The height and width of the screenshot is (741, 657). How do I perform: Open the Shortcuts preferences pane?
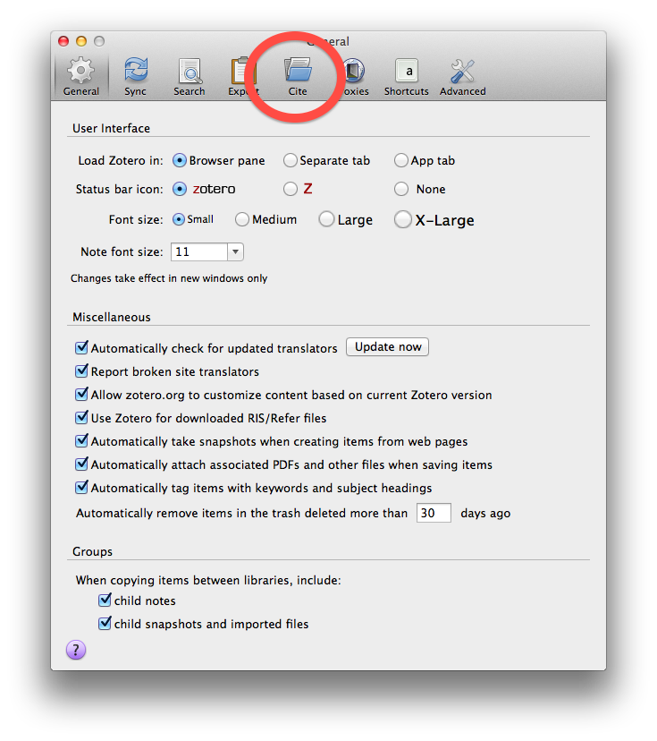[x=407, y=77]
